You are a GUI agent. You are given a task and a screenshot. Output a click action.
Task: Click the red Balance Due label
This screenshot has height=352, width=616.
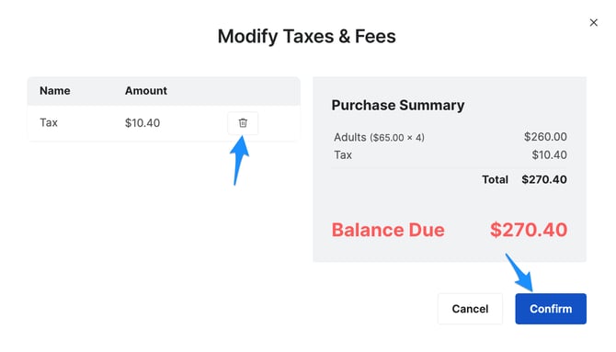pyautogui.click(x=388, y=230)
